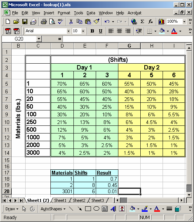Open the Insert menu
This screenshot has width=194, height=222.
49,13
